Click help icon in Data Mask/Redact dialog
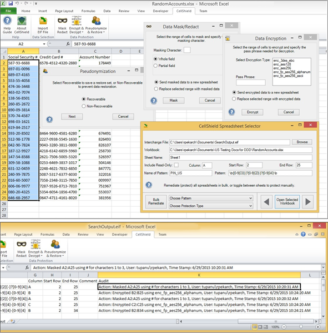The height and width of the screenshot is (333, 328). click(x=154, y=101)
